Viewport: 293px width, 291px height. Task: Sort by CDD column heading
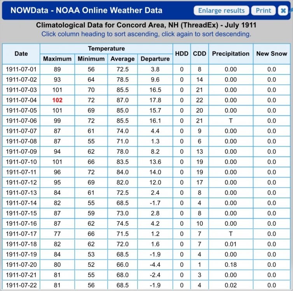[200, 54]
